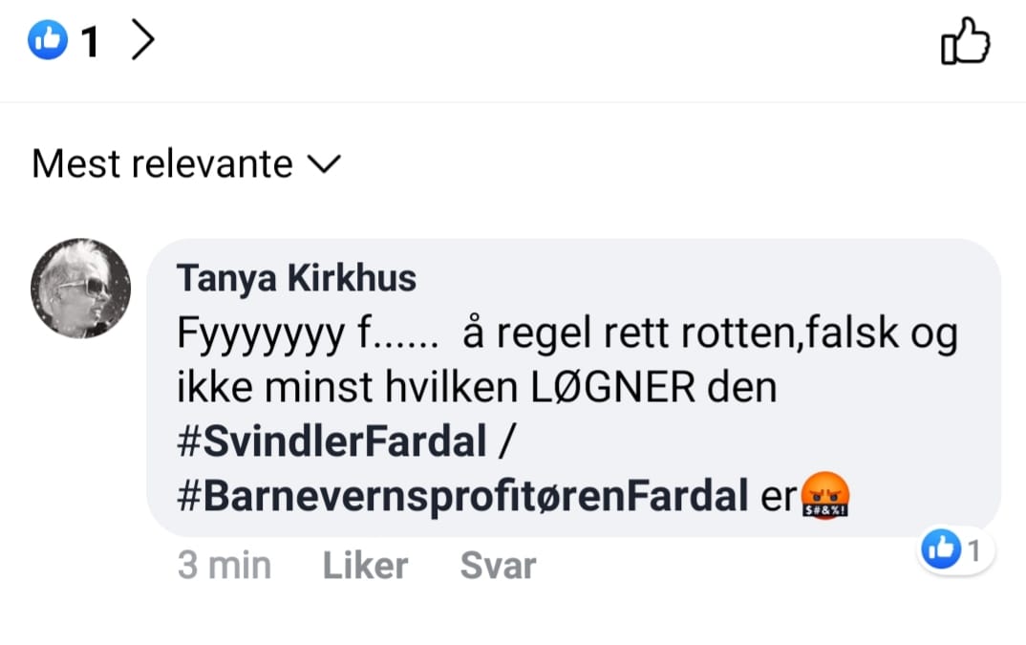Click the comment reaction count 1
Screen dimensions: 1026x645
click(973, 550)
